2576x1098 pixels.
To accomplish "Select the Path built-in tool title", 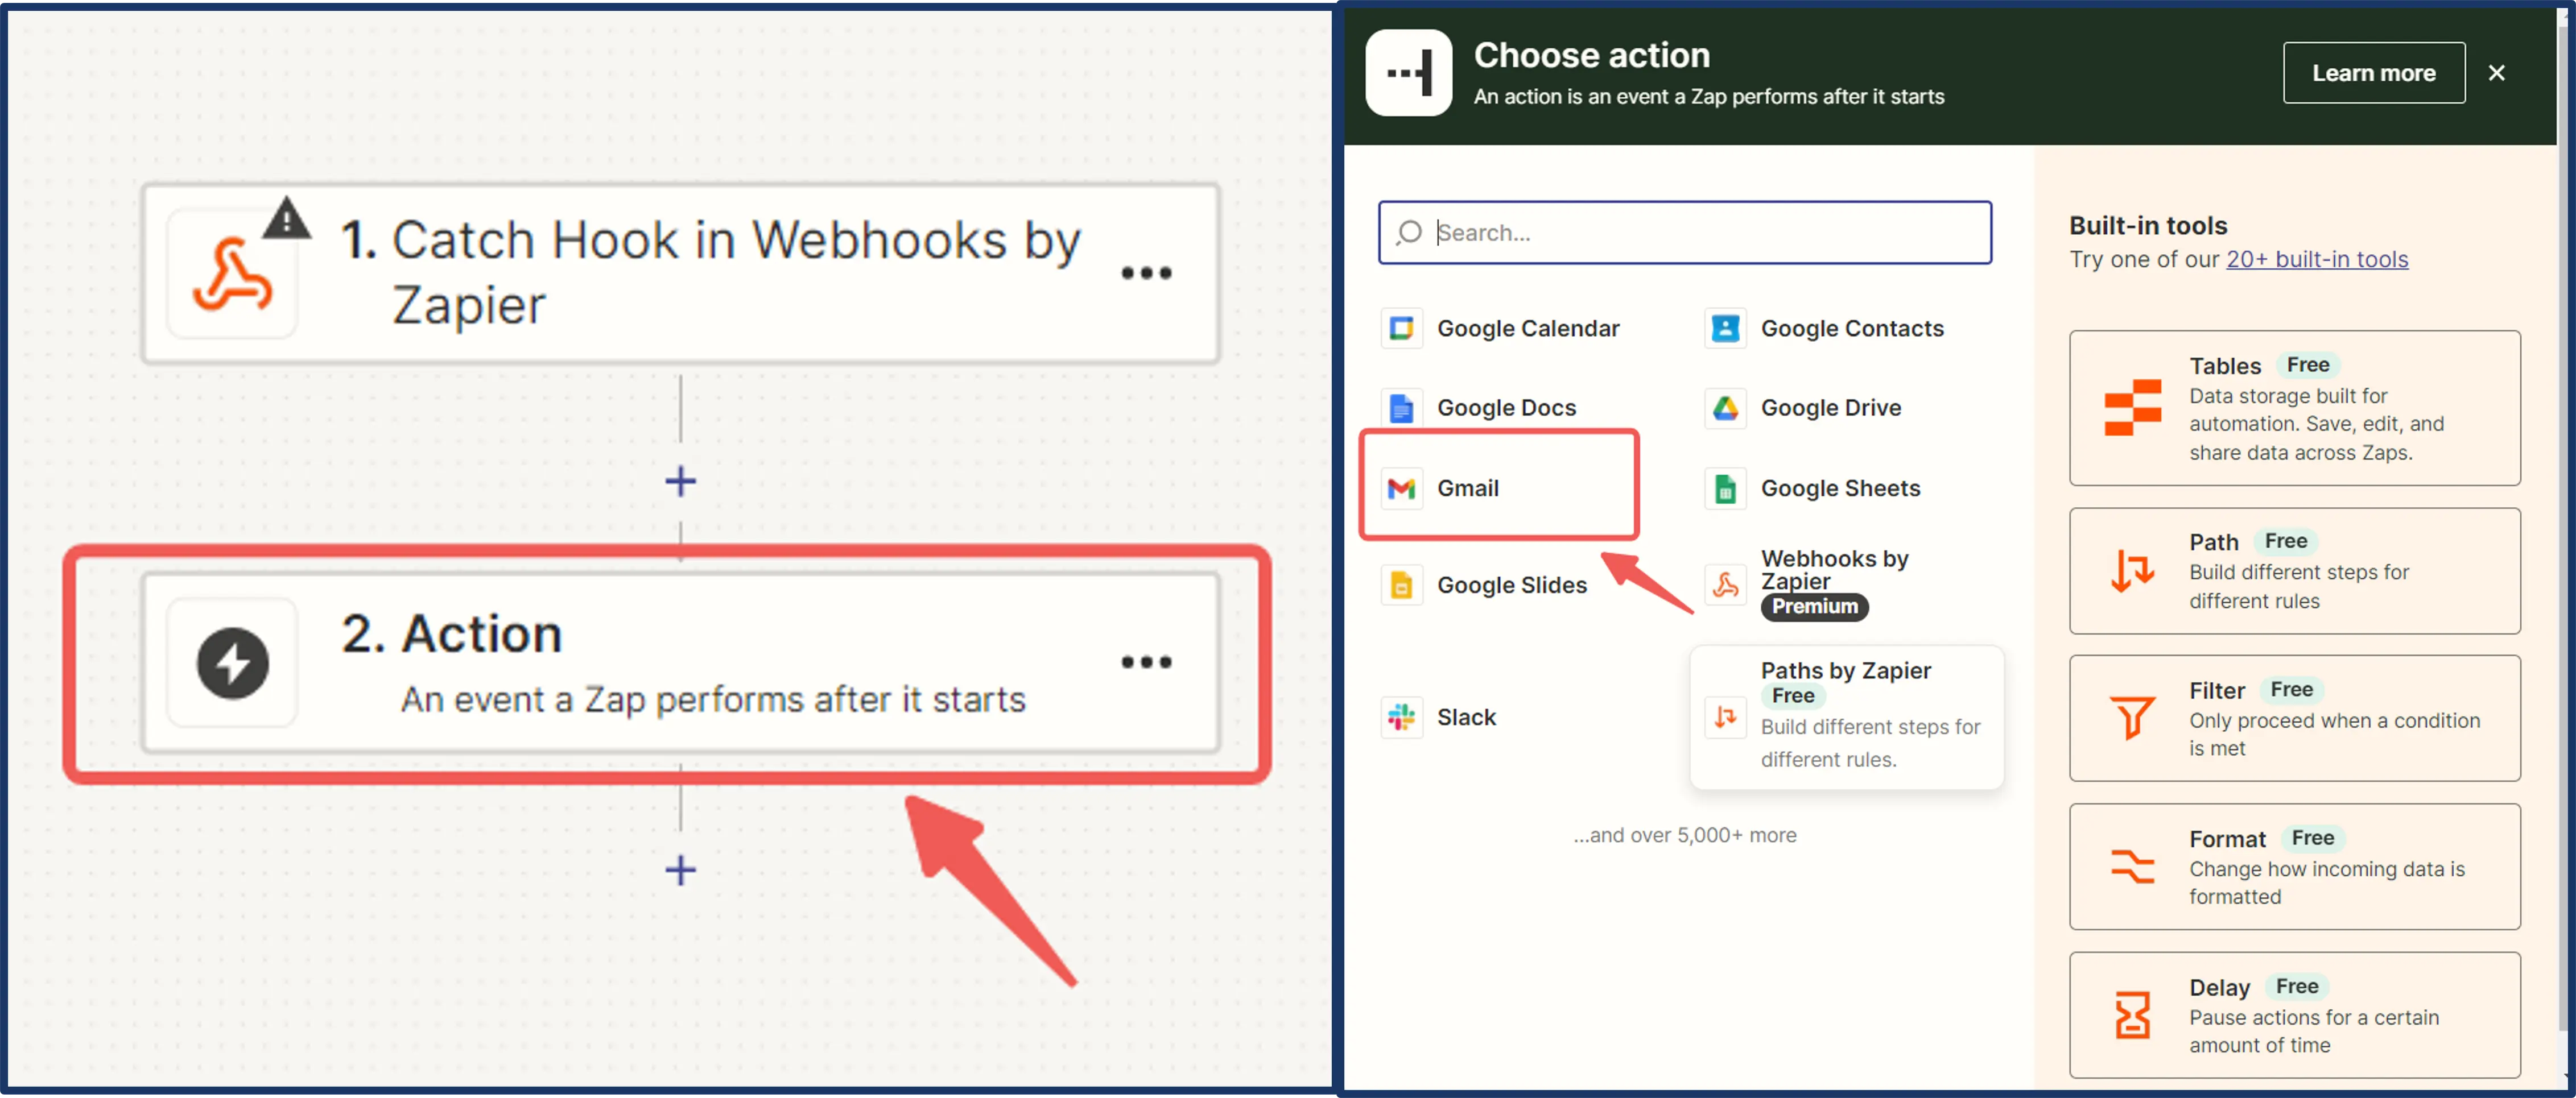I will (2214, 542).
